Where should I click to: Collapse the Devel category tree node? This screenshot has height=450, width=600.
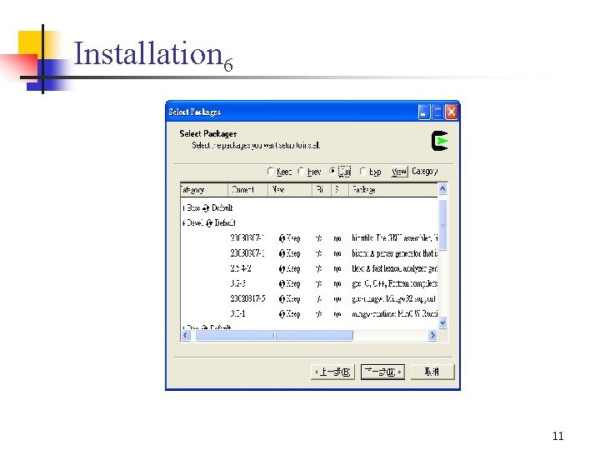(x=184, y=223)
